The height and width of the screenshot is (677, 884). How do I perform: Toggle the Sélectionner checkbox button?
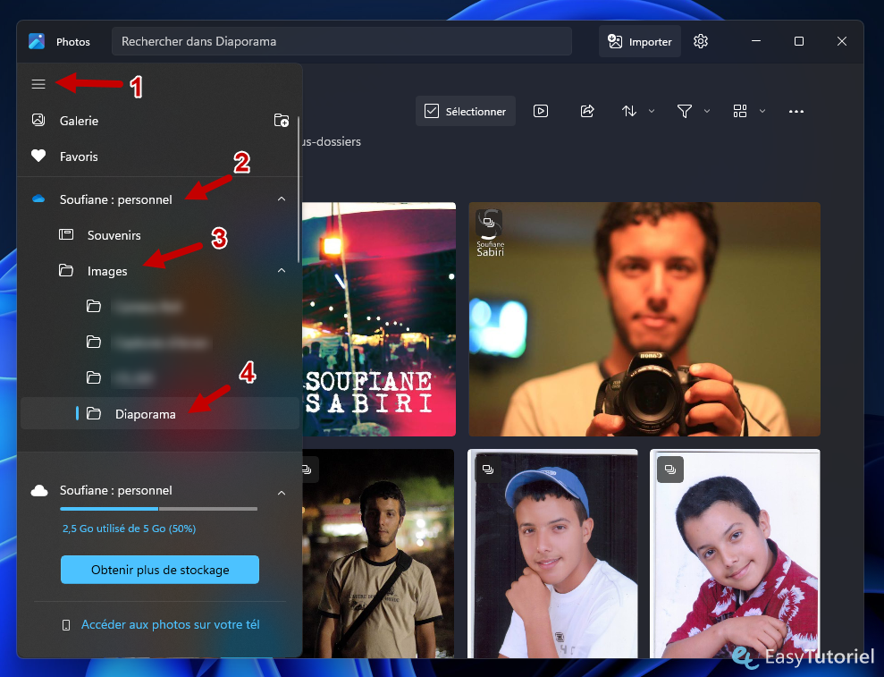tap(466, 111)
